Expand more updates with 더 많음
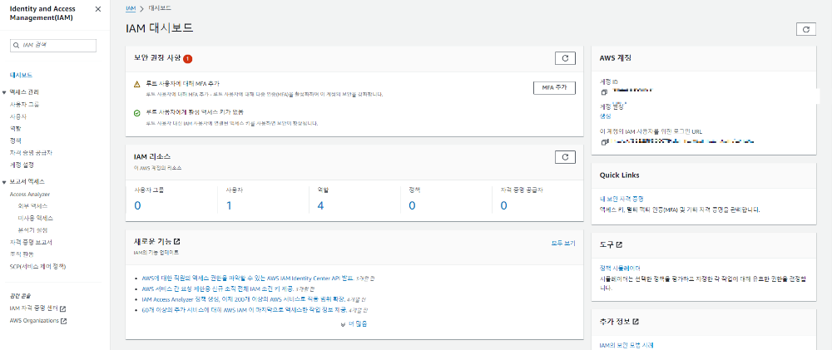 (x=354, y=323)
